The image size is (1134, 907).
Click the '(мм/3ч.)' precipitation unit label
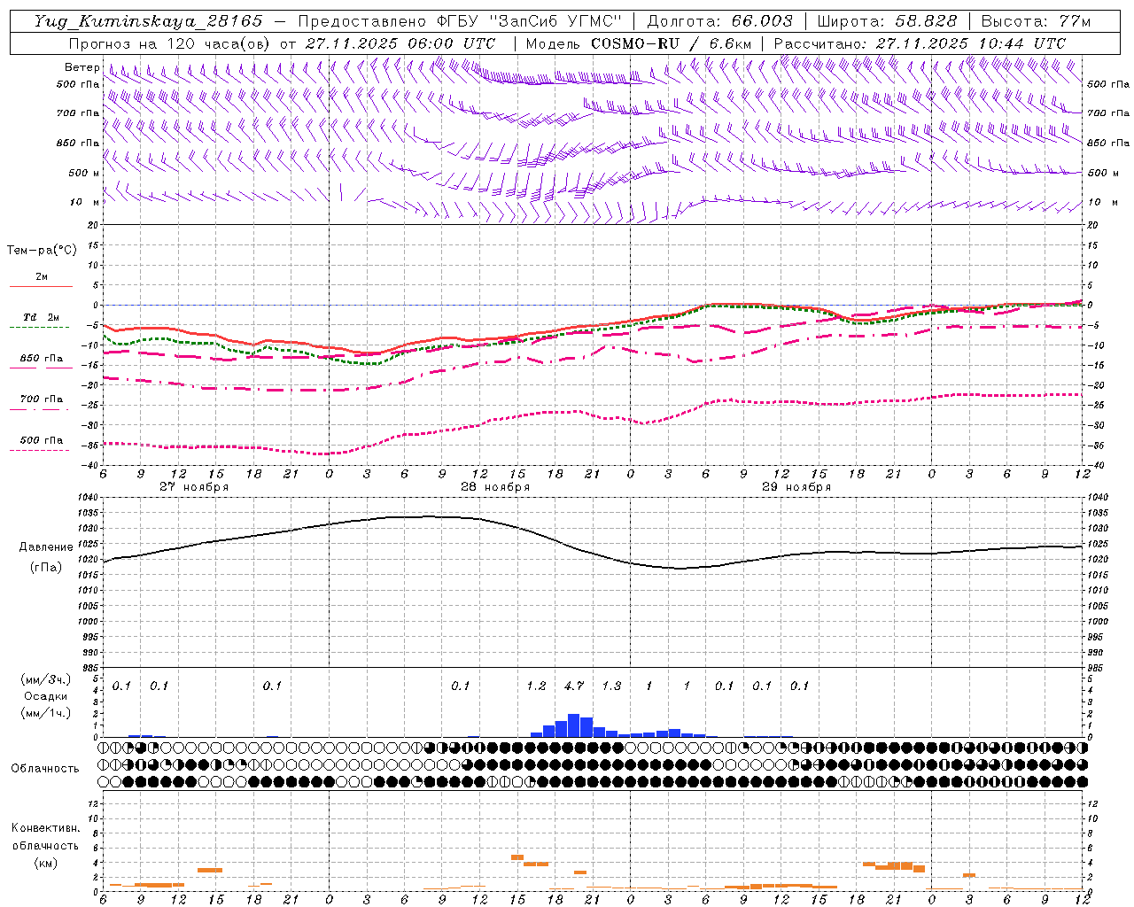(x=46, y=680)
